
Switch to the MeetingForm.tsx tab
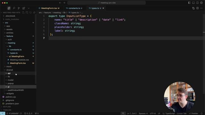pos(49,8)
